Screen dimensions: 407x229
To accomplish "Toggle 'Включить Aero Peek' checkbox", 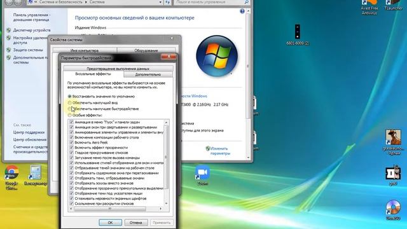I will click(x=72, y=142).
